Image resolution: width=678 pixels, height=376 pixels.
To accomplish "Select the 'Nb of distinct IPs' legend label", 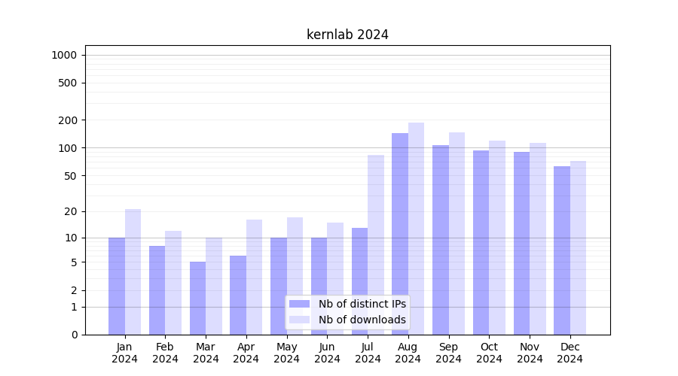I will point(362,304).
